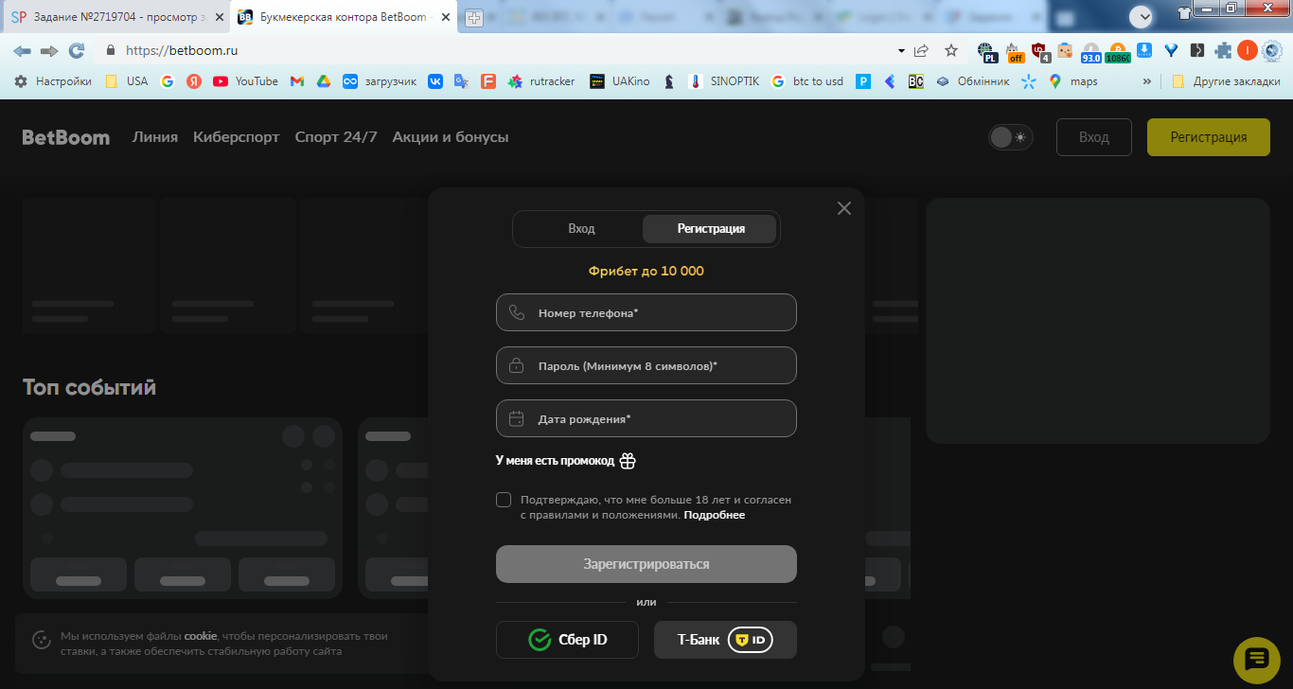
Task: Tick the 18+ age confirmation checkbox
Action: [504, 500]
